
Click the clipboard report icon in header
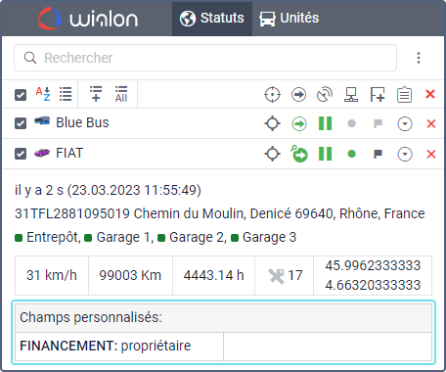[x=404, y=95]
